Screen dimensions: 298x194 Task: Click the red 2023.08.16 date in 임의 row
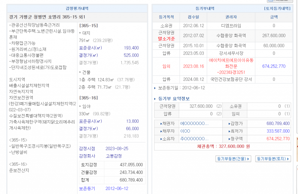pos(193,66)
